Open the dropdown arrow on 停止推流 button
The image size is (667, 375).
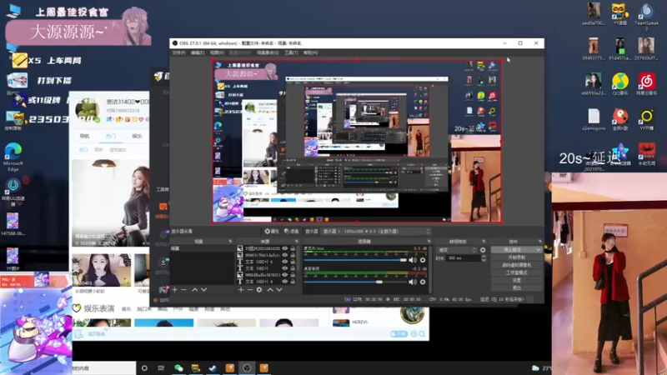(x=539, y=250)
